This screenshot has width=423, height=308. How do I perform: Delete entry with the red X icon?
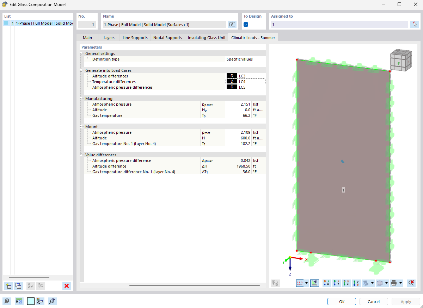[x=67, y=286]
